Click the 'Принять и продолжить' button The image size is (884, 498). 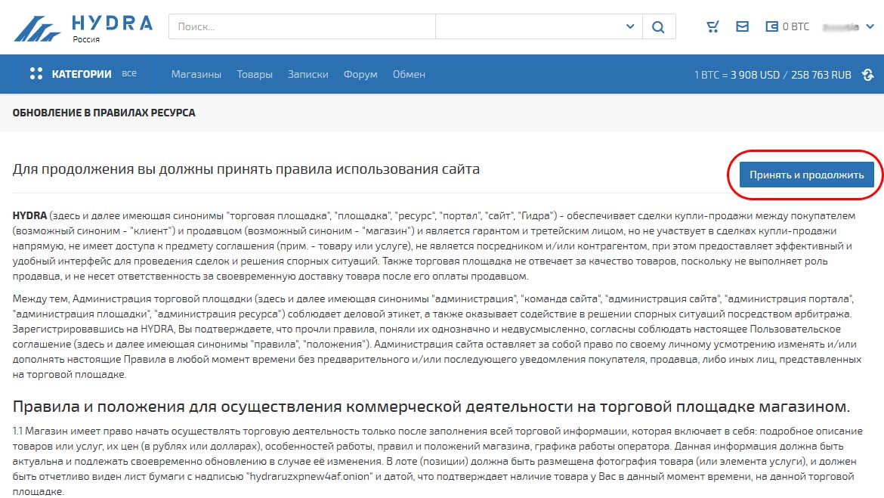[806, 175]
